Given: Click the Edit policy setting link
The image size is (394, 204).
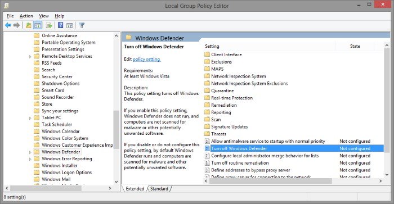Looking at the screenshot, I should [146, 59].
